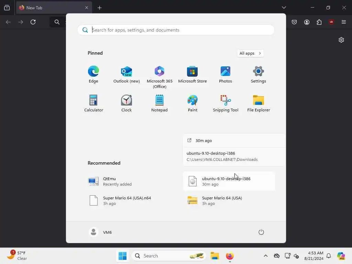Click the Power button in Start menu

point(261,232)
